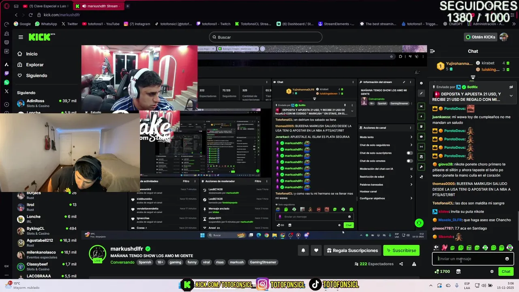Click the notification bell for markushdlfr

pyautogui.click(x=303, y=251)
